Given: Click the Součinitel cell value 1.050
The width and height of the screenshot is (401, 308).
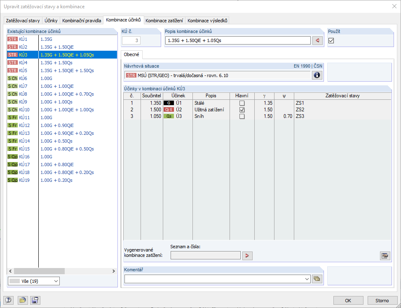Looking at the screenshot, I should pos(152,116).
